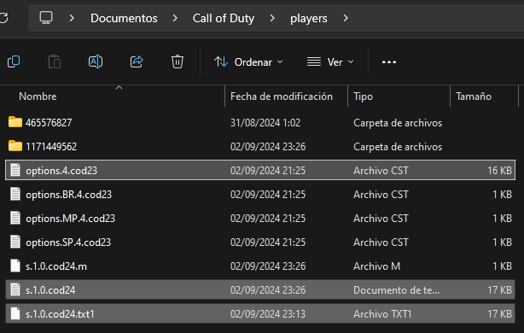Click the players breadcrumb segment
The width and height of the screenshot is (524, 333).
pos(308,19)
